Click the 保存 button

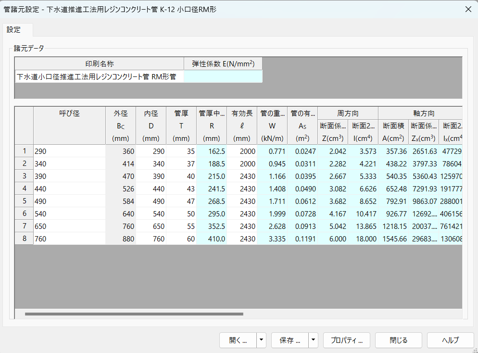point(290,340)
